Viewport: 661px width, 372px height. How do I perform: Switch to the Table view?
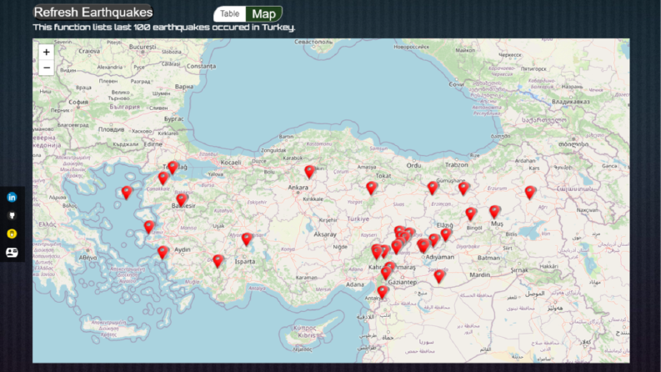(x=230, y=14)
